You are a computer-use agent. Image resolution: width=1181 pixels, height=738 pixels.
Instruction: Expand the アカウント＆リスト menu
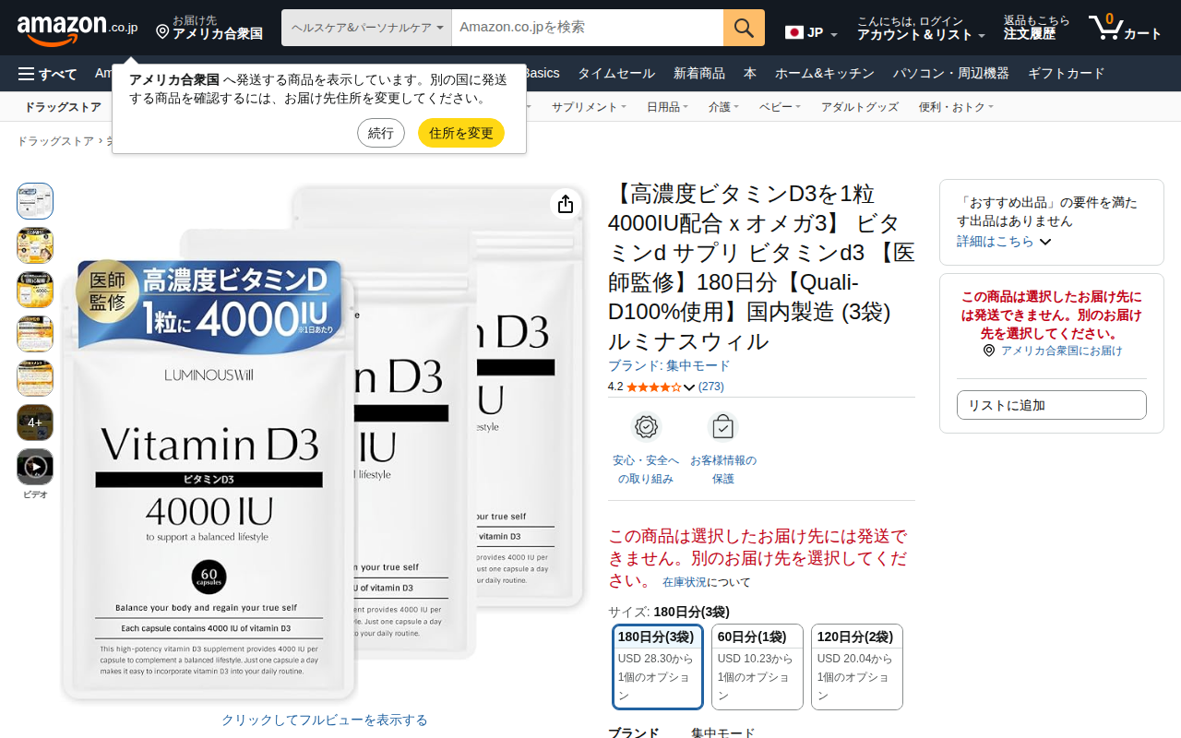[921, 28]
